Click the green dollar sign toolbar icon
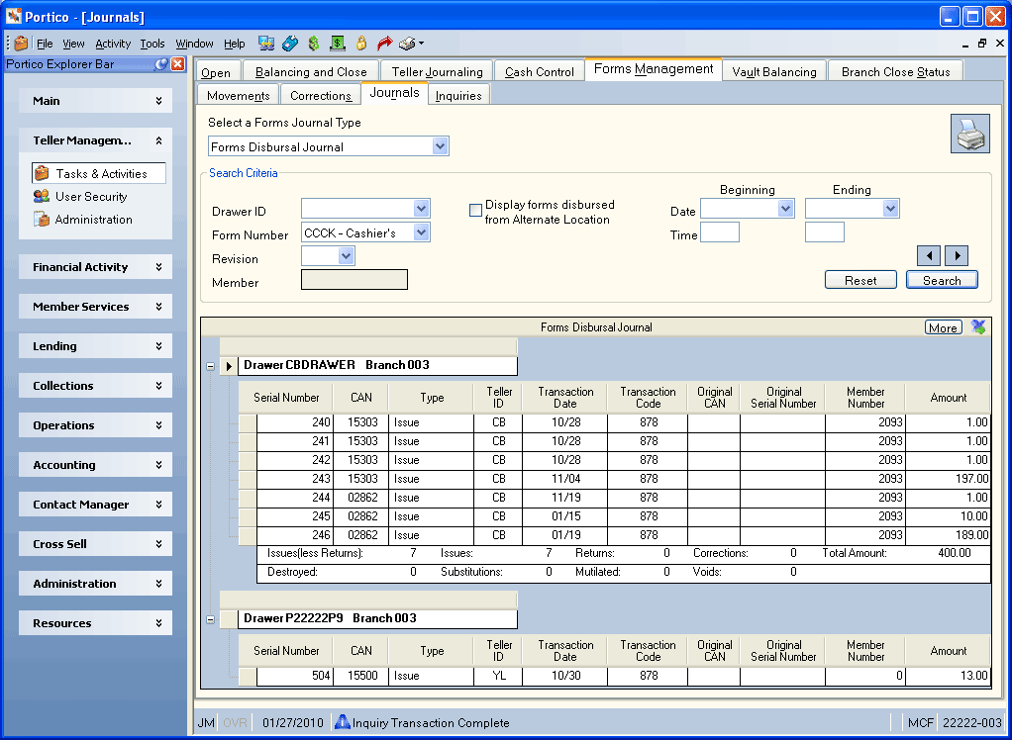Image resolution: width=1012 pixels, height=740 pixels. point(314,44)
